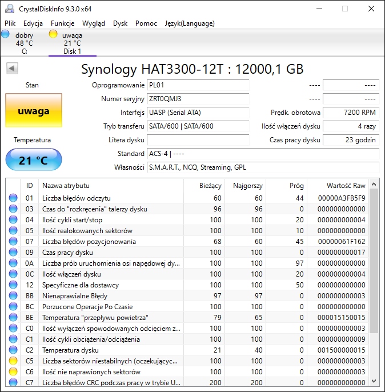Minimize the CrystalDiskInfo window

[x=319, y=9]
